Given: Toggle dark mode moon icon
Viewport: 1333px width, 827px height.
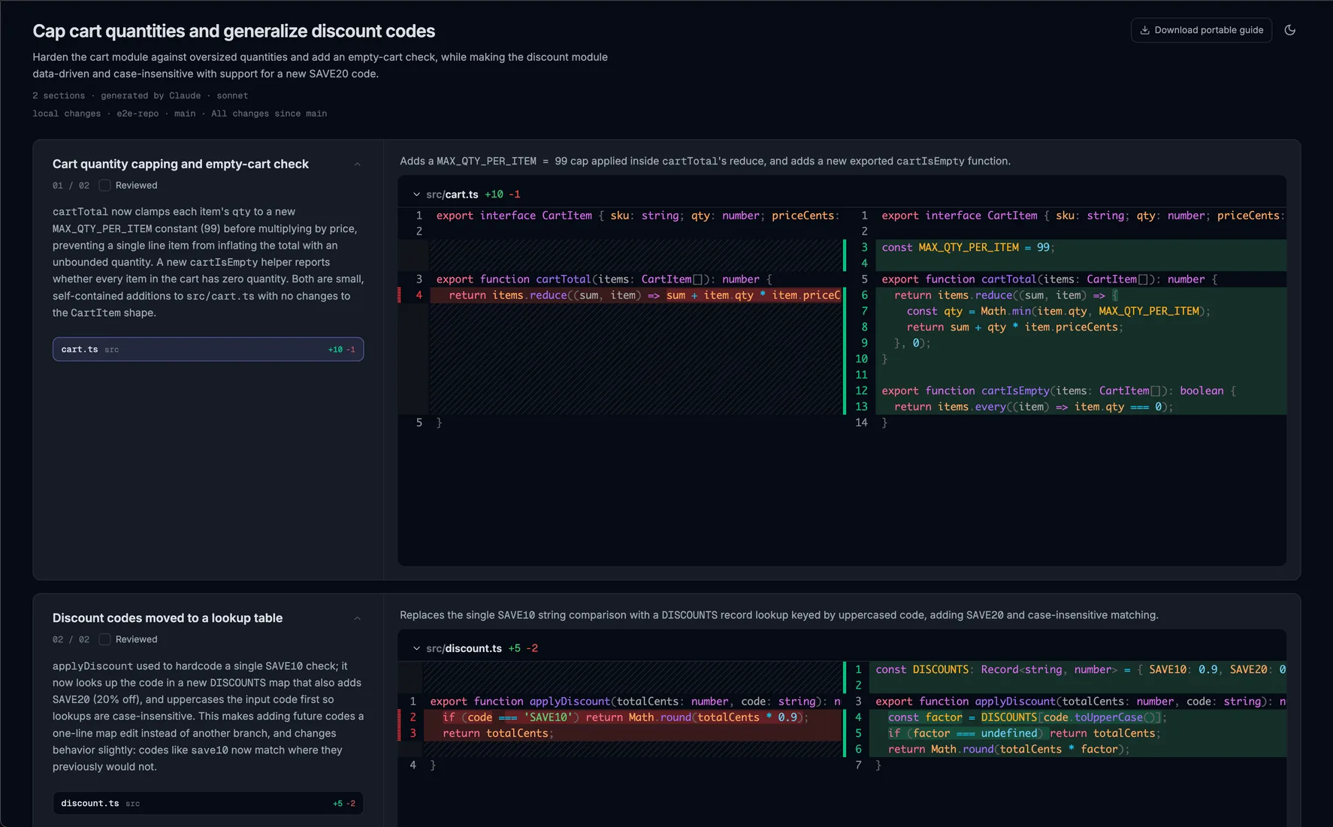Looking at the screenshot, I should point(1290,30).
